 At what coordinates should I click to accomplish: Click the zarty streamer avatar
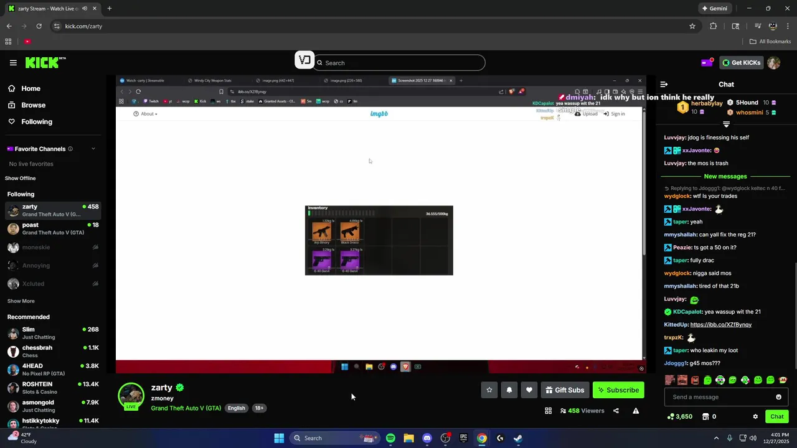(x=131, y=396)
